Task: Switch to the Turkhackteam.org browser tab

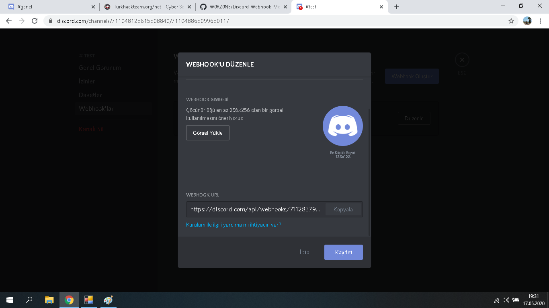Action: pyautogui.click(x=147, y=7)
